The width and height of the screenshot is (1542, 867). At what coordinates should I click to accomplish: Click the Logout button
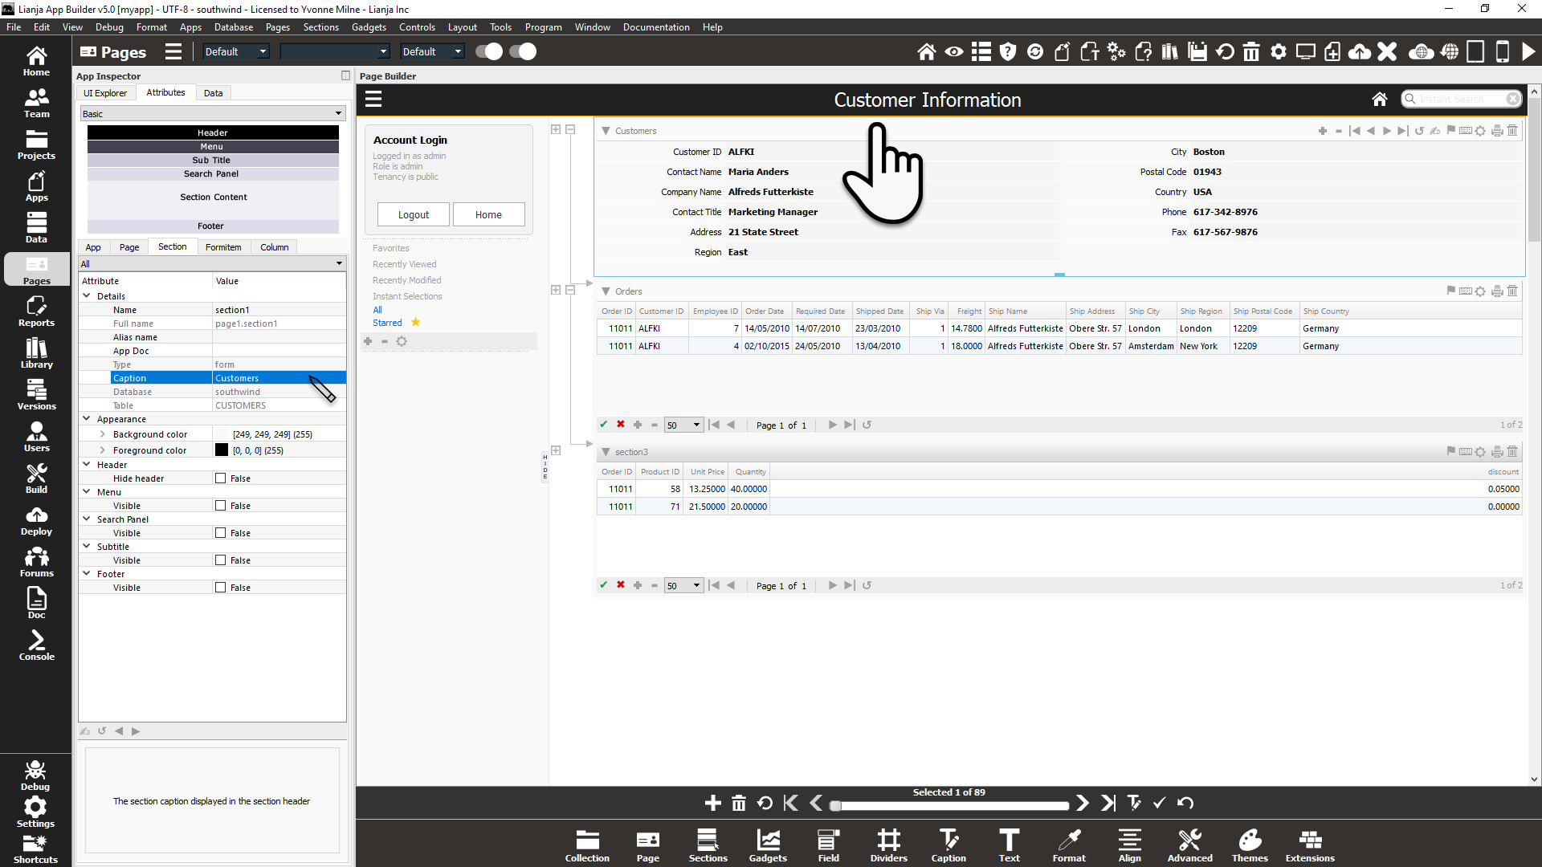point(413,214)
